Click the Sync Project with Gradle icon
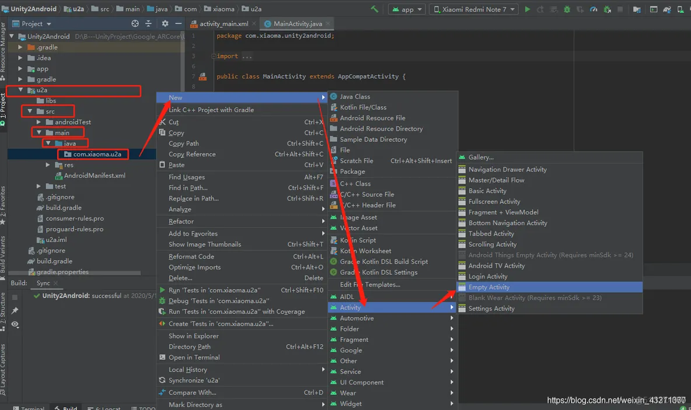 (667, 9)
